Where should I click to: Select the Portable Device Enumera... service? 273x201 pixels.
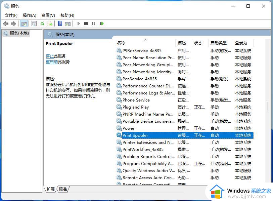tap(148, 121)
